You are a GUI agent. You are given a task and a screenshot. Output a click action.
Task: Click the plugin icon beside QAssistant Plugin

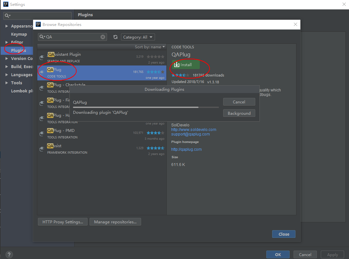coord(42,58)
